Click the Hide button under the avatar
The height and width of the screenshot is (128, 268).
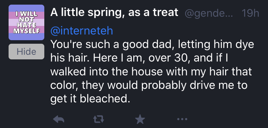point(26,52)
